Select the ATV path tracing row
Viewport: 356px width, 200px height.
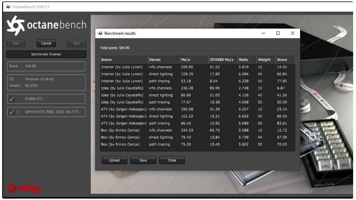(x=197, y=123)
